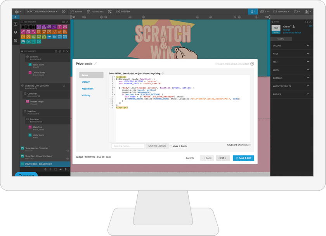This screenshot has height=236, width=326.
Task: Click TEST ENTRIES in the toolbar
Action: [x=95, y=12]
